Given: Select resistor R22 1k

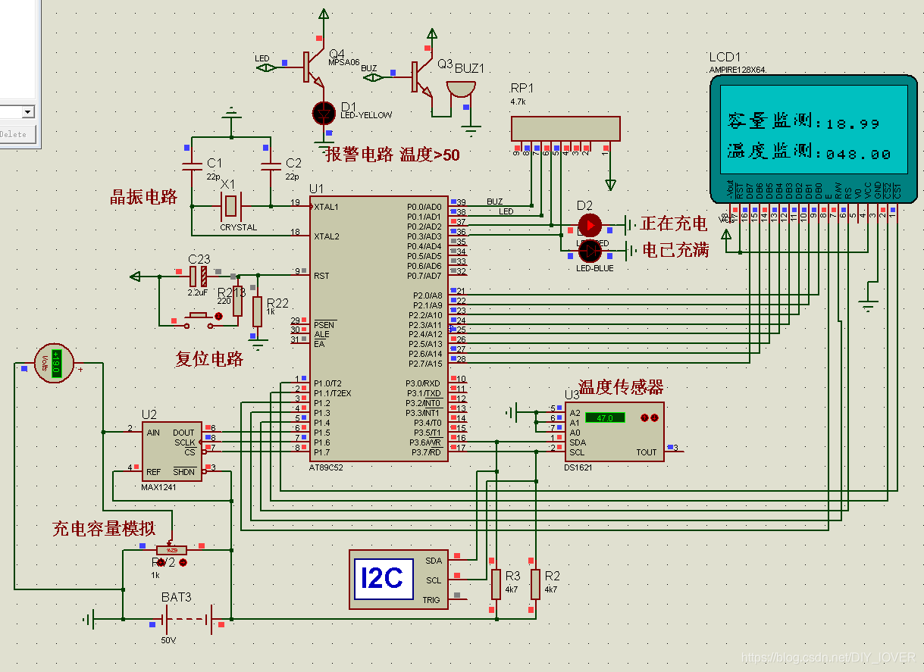Looking at the screenshot, I should [258, 311].
